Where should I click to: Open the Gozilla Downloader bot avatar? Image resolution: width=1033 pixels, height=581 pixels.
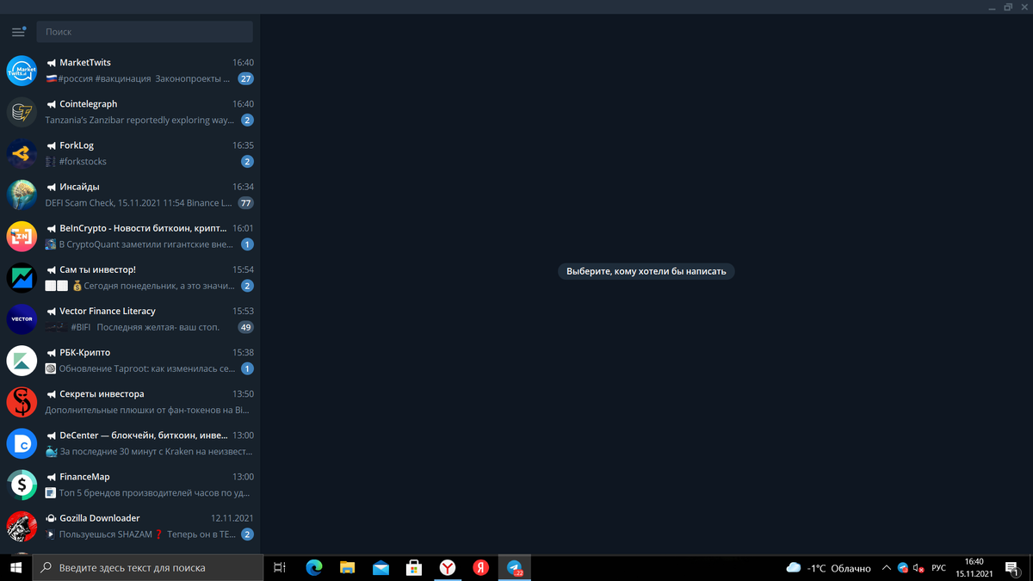[22, 525]
